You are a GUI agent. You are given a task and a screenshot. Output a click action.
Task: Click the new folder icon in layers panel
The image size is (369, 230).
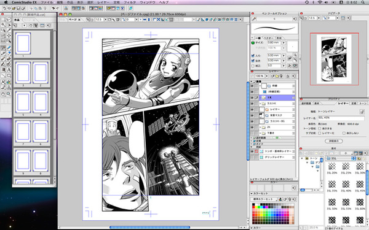tap(277, 76)
